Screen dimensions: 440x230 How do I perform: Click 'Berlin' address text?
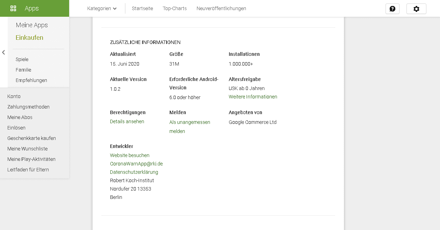pyautogui.click(x=116, y=197)
